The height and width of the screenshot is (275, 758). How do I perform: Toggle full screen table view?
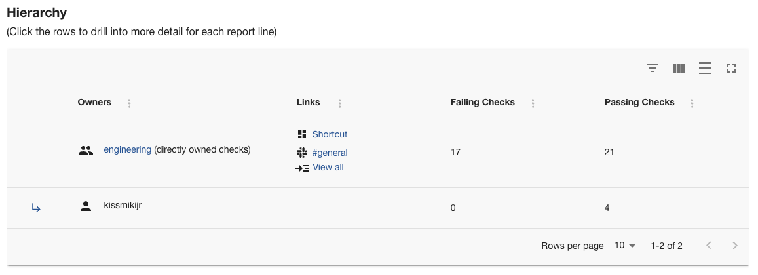click(x=732, y=68)
